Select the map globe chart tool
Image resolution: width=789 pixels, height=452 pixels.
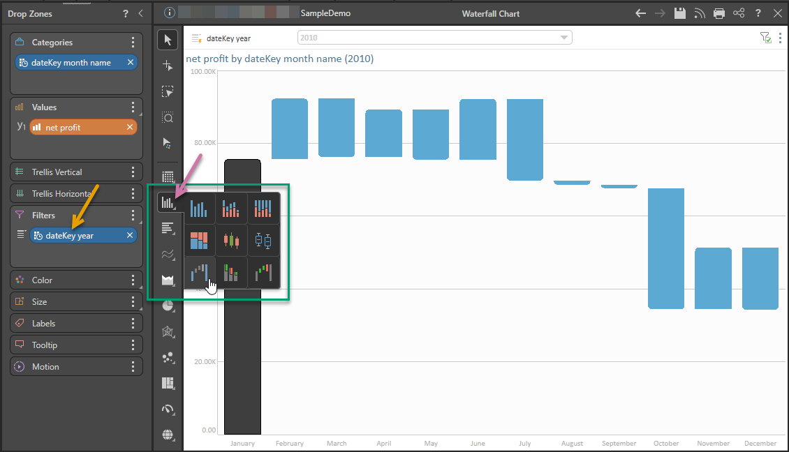pyautogui.click(x=168, y=435)
